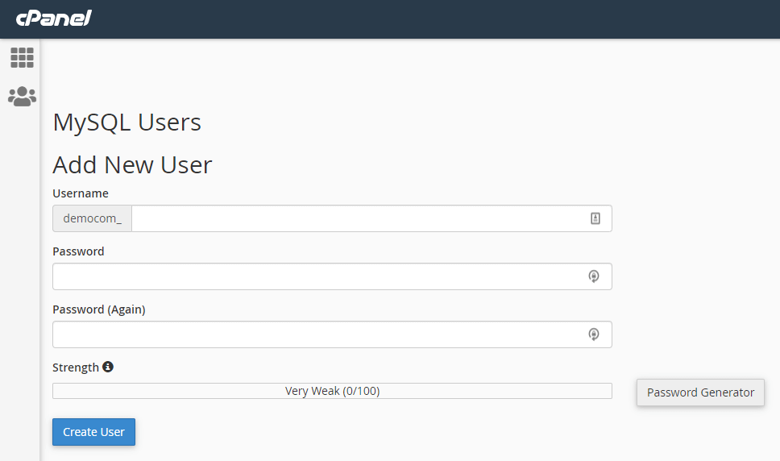Open the Tools grid icon in sidebar
Screen dimensions: 780x461
[22, 57]
